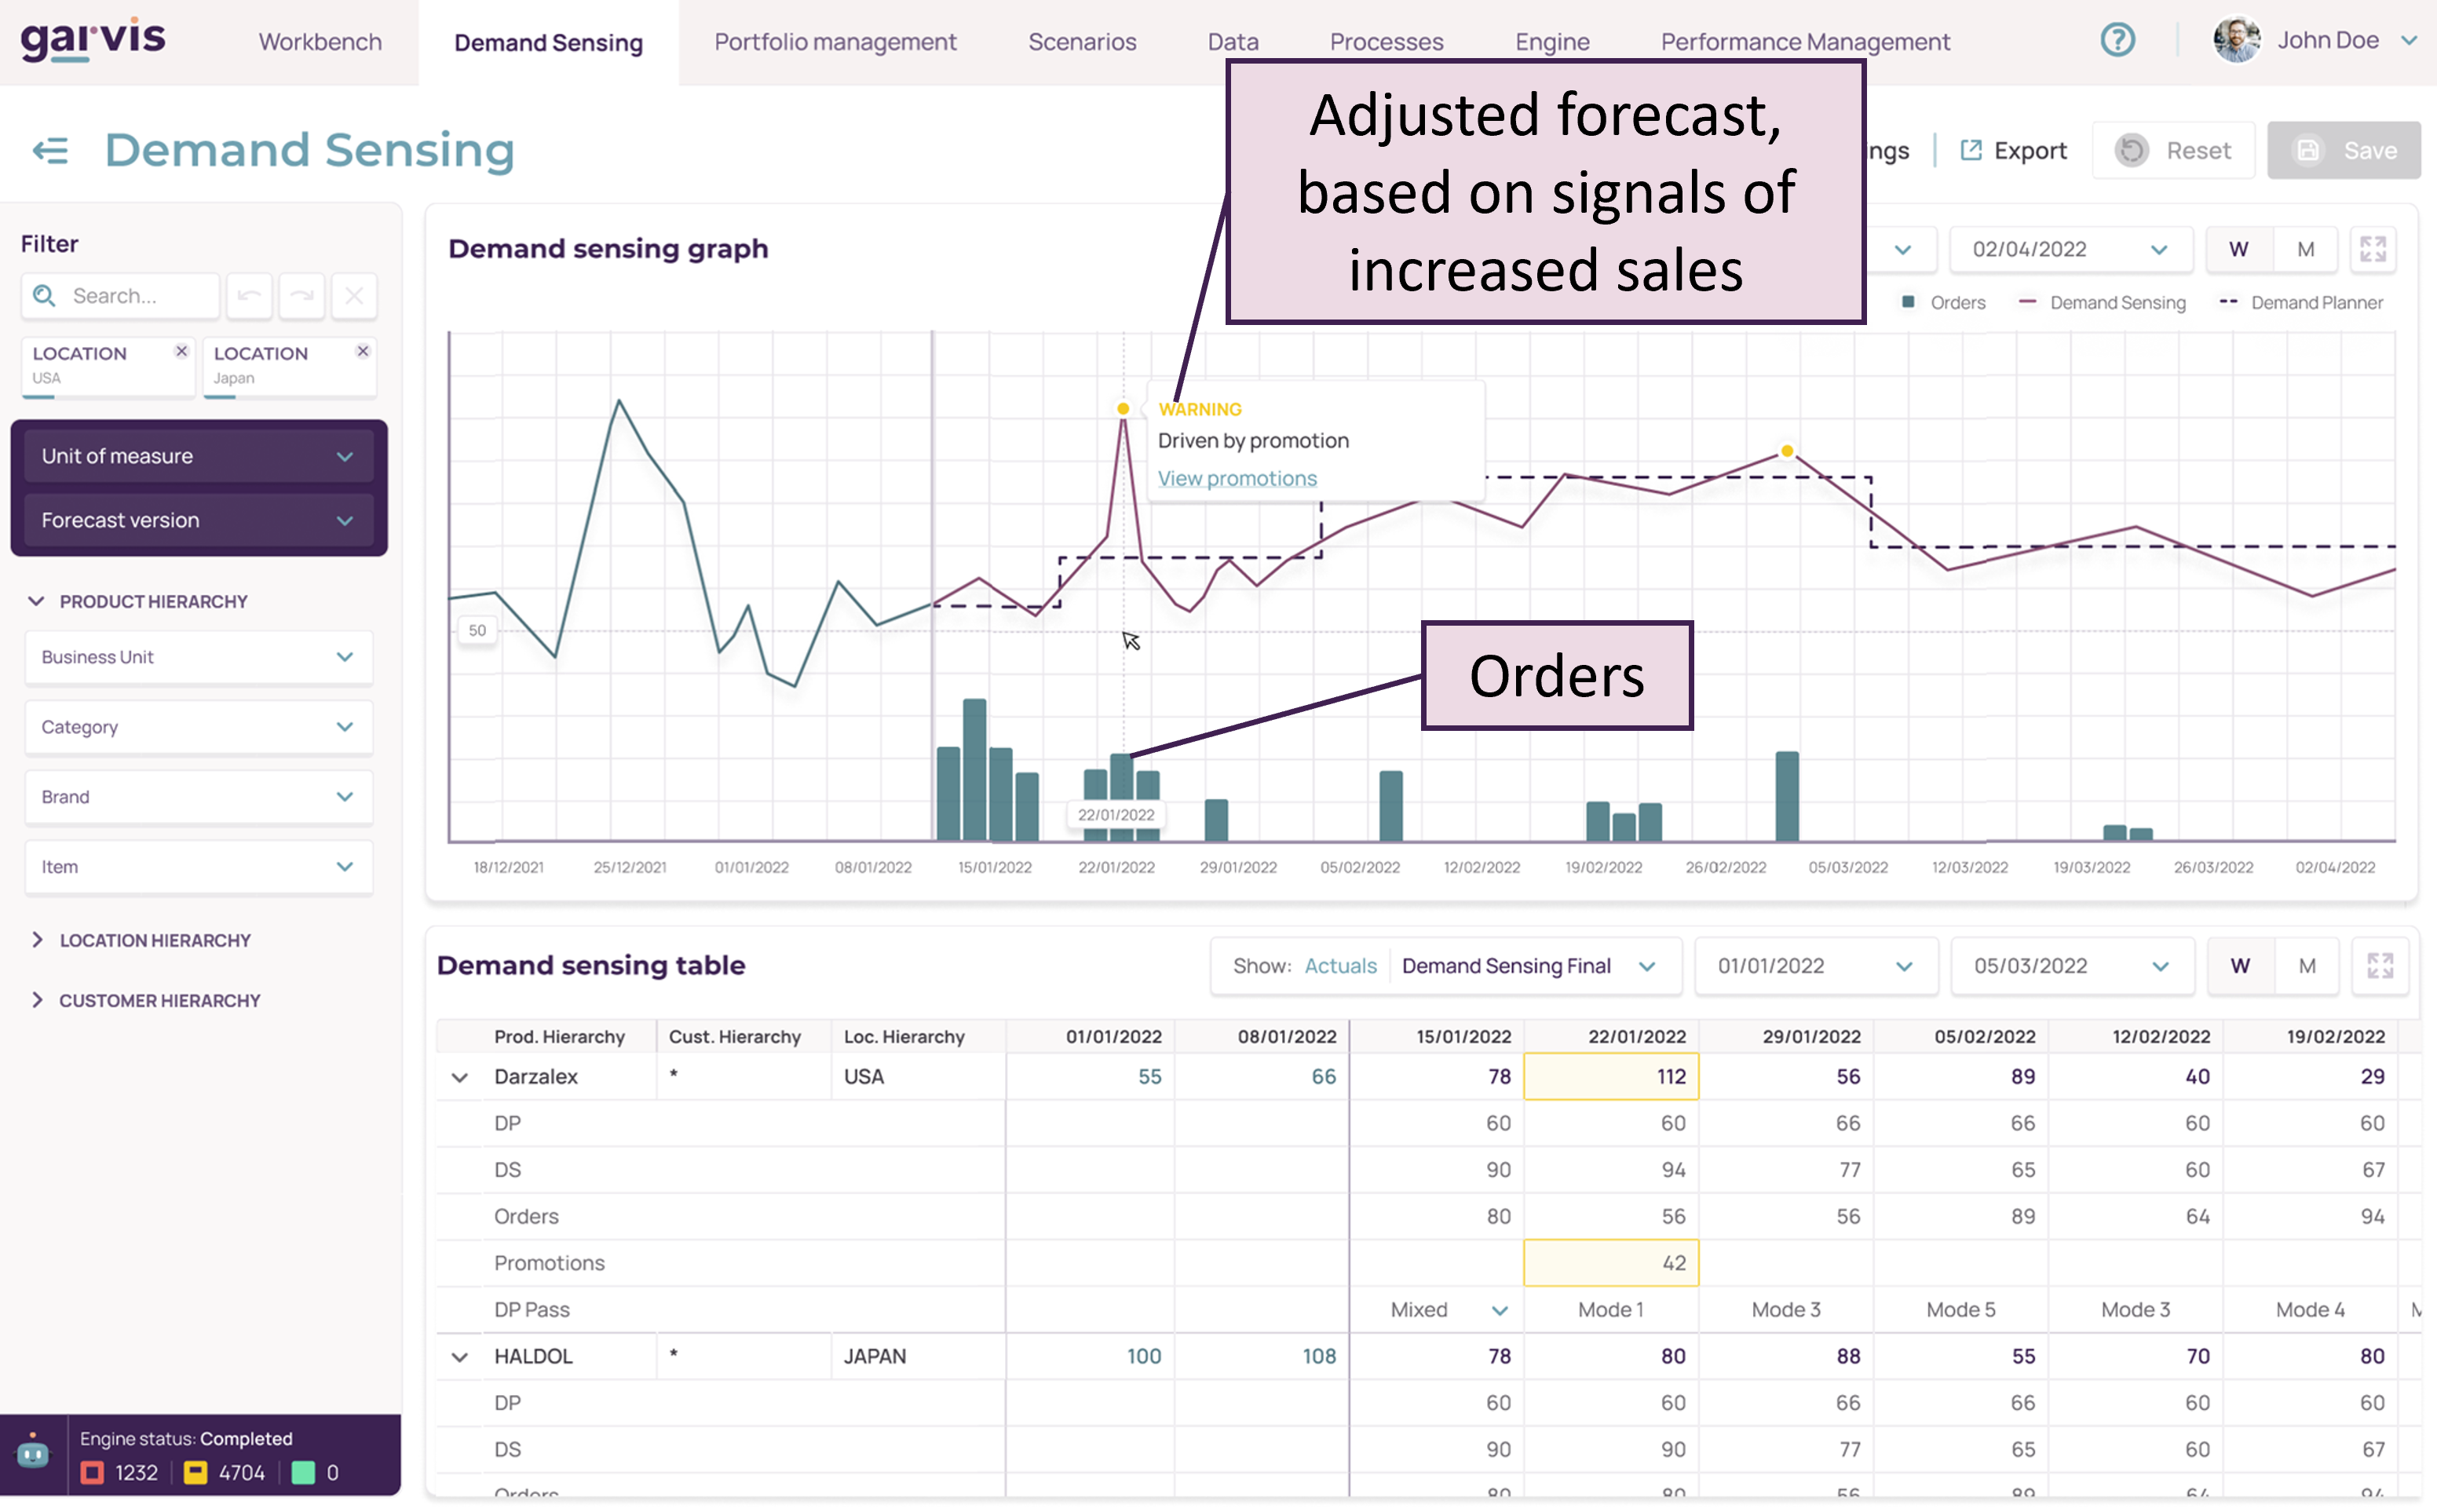Remove the USA location filter
Screen dimensions: 2437x1512
coord(182,351)
